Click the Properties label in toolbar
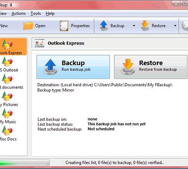The image size is (188, 169). coord(80,26)
